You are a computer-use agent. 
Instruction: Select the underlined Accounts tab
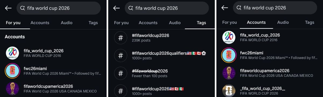(256, 22)
